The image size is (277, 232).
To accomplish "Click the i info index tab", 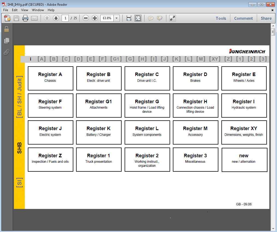I will (x=31, y=59).
